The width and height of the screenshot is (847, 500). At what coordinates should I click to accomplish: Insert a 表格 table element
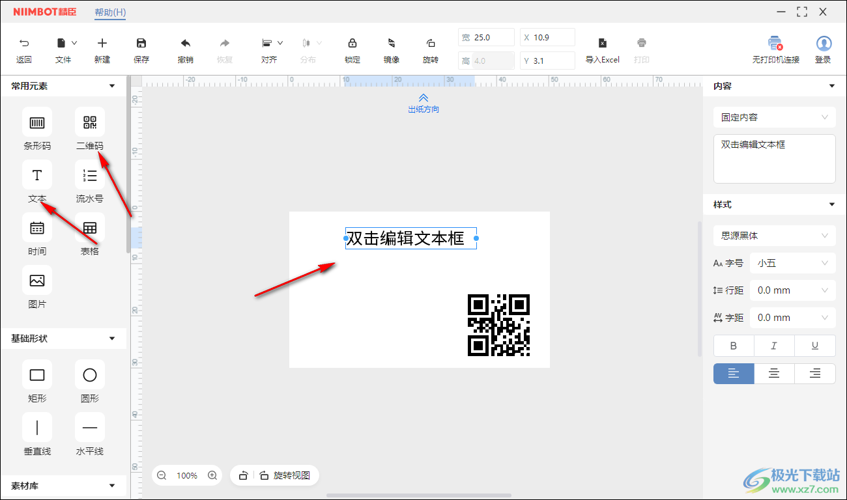pos(90,227)
